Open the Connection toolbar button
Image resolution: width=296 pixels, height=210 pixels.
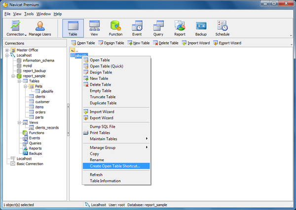(15, 28)
